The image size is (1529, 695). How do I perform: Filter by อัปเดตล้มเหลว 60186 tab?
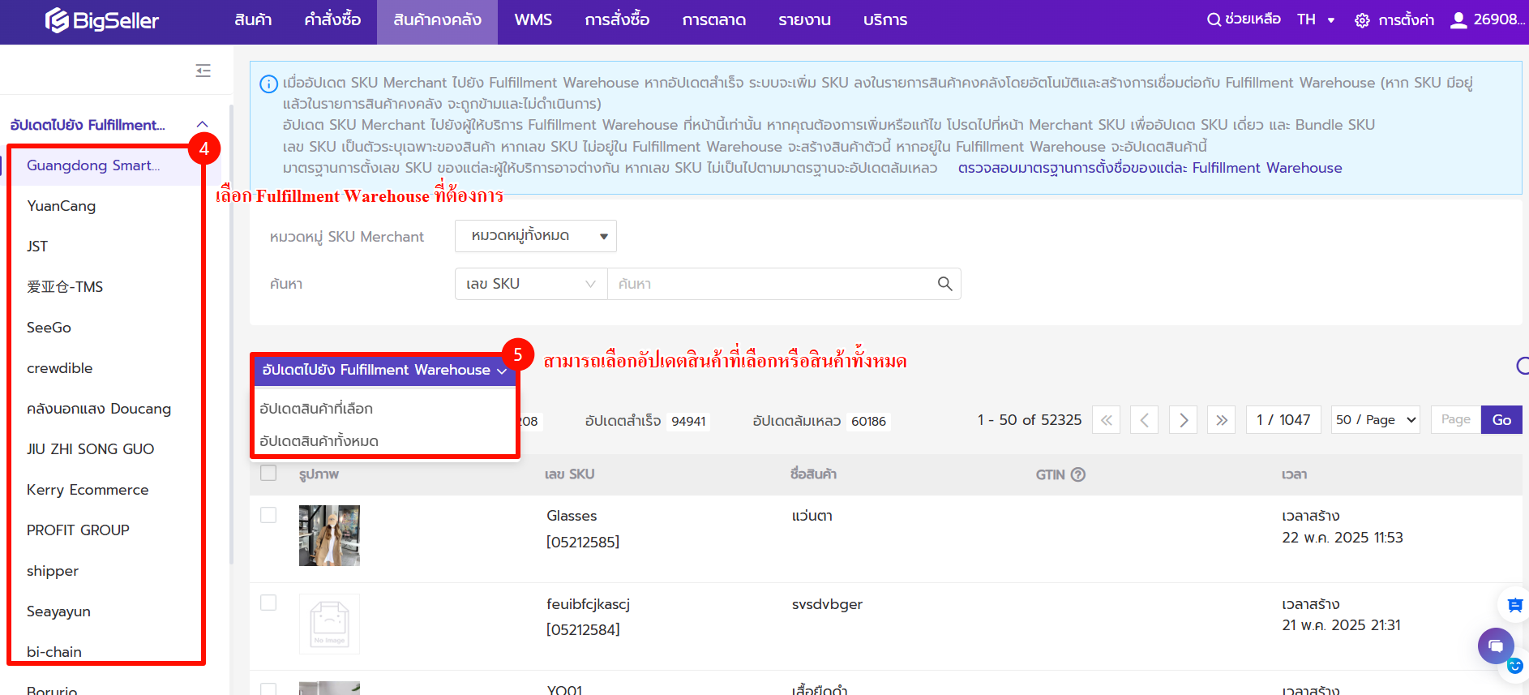tap(820, 421)
